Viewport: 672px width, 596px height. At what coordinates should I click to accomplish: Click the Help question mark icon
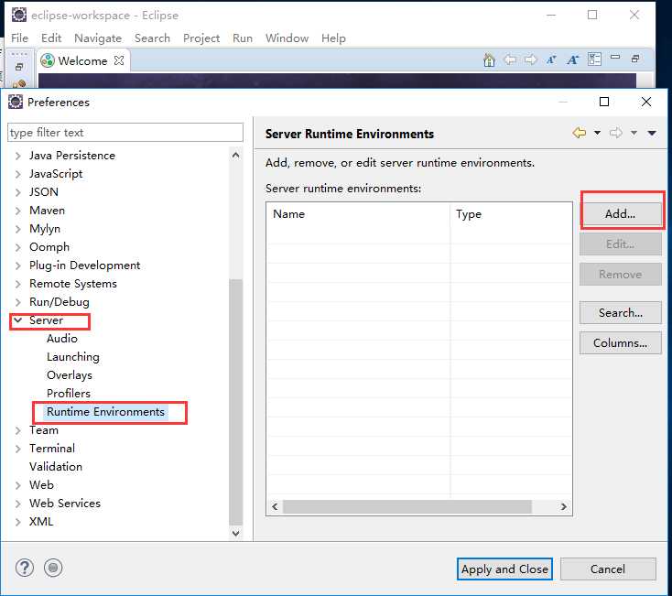coord(25,569)
